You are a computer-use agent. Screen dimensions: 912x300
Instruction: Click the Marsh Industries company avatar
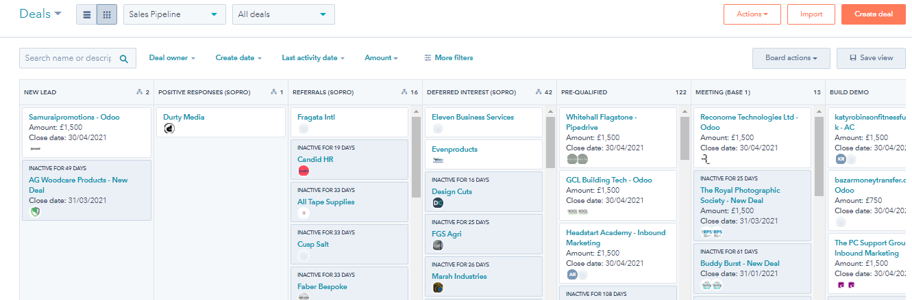439,288
